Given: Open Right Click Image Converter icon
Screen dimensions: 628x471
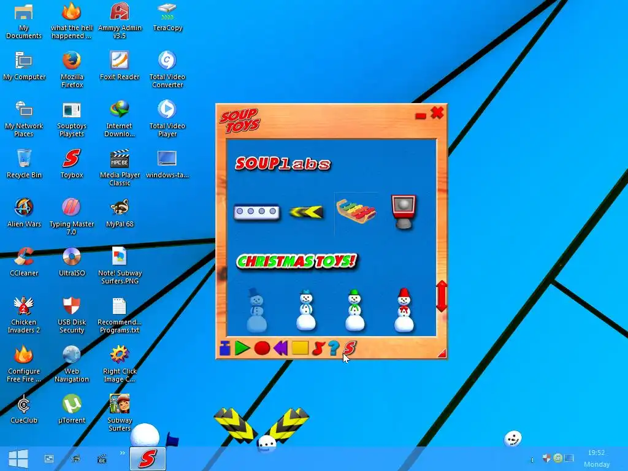Looking at the screenshot, I should point(120,364).
